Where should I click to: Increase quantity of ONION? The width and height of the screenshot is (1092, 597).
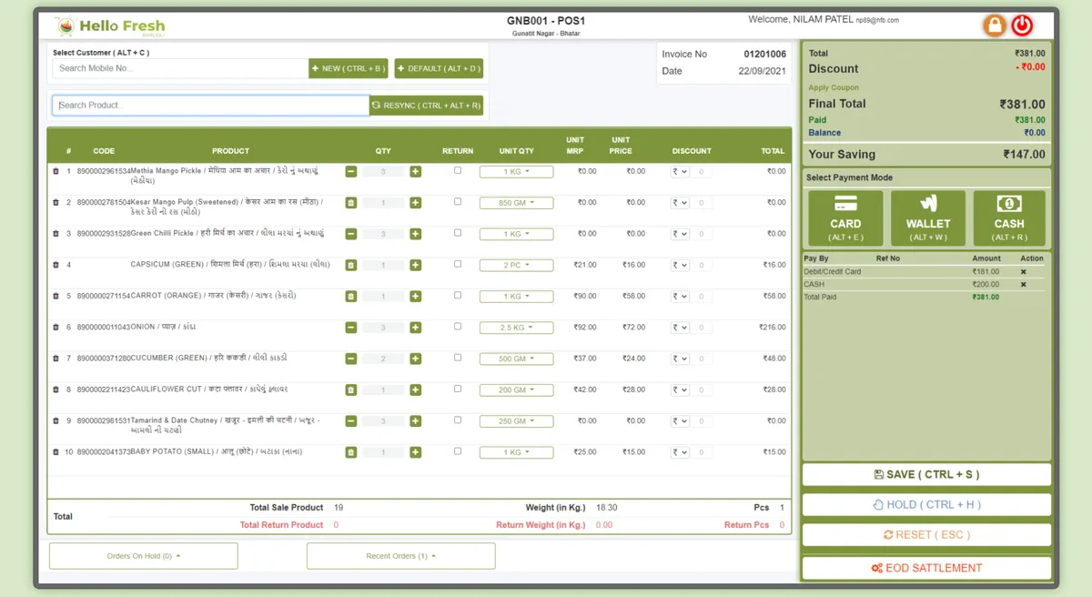coord(416,328)
